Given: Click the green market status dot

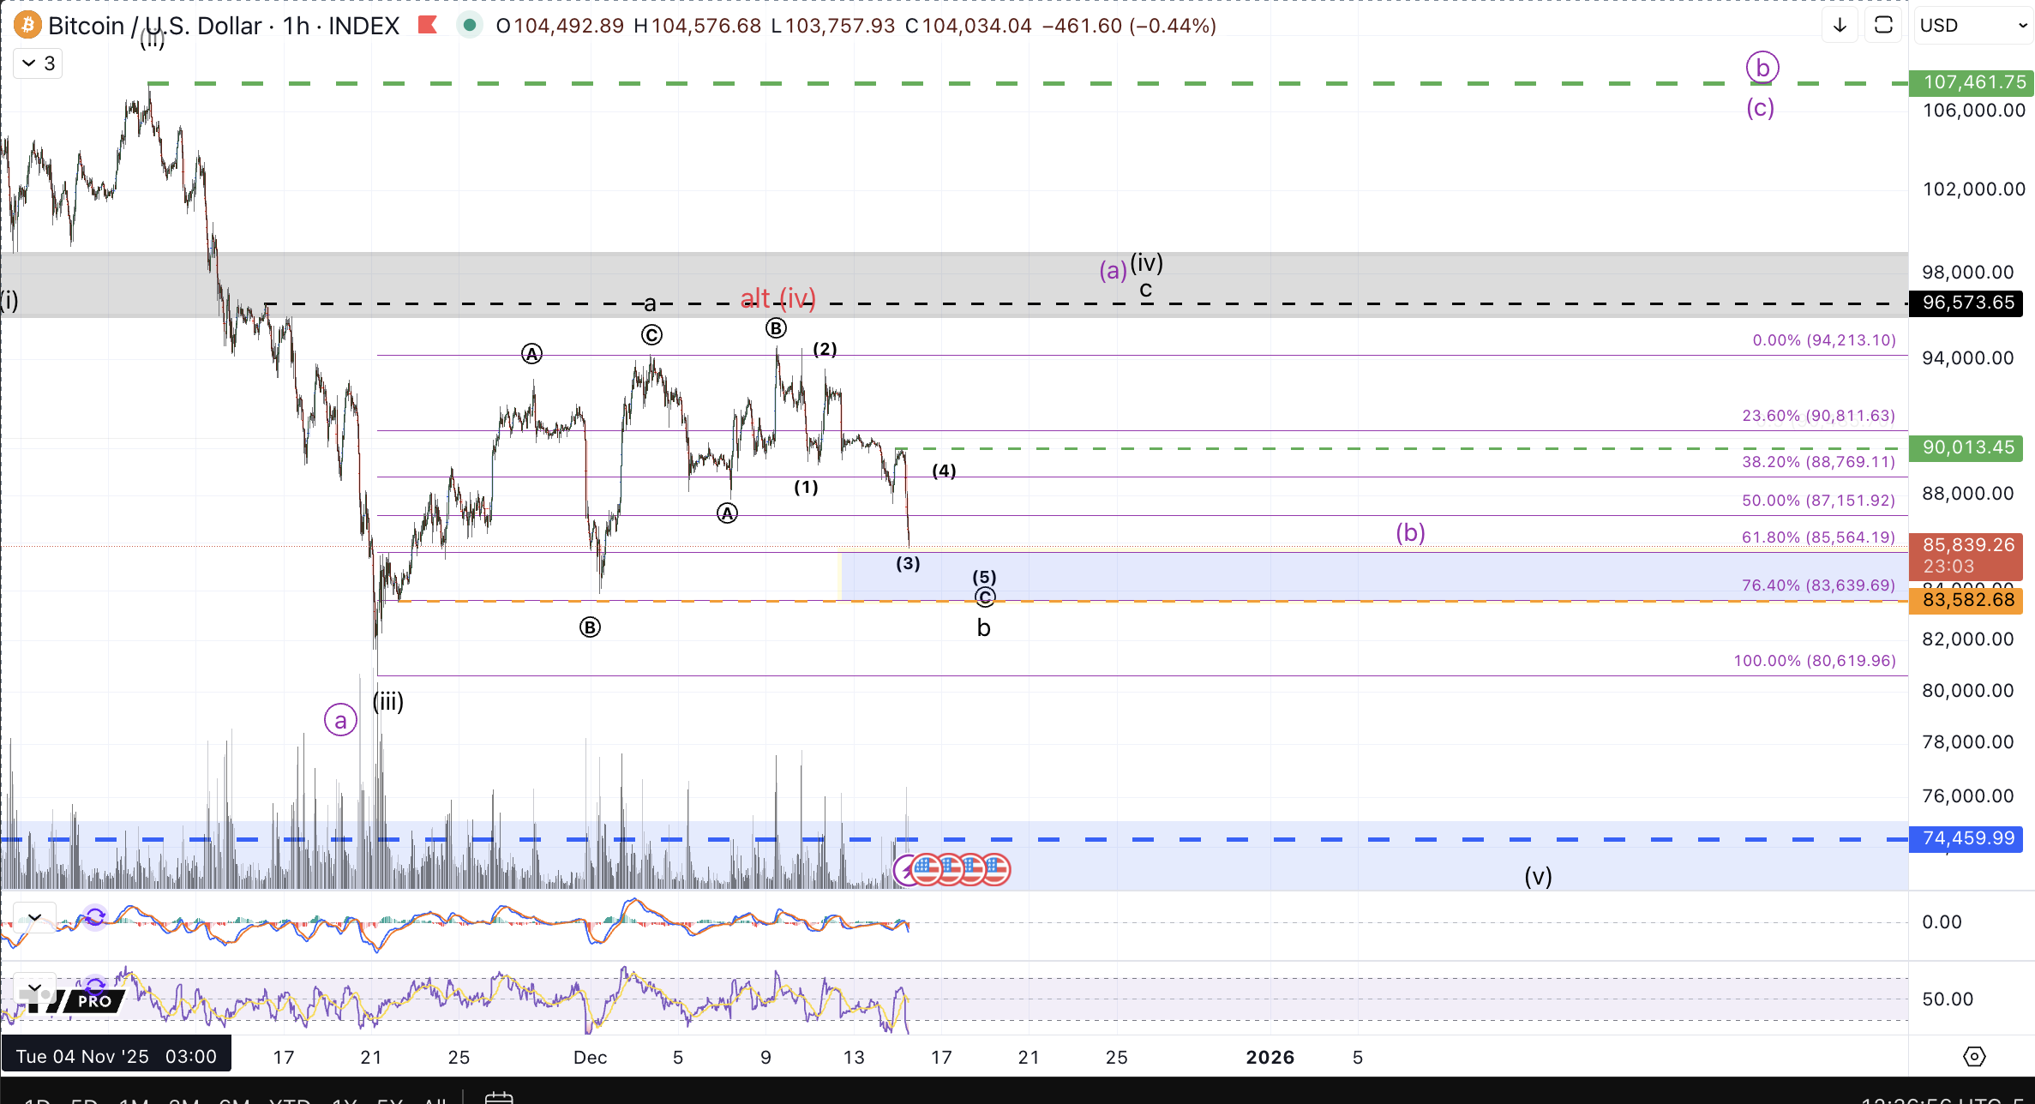Looking at the screenshot, I should (x=469, y=26).
